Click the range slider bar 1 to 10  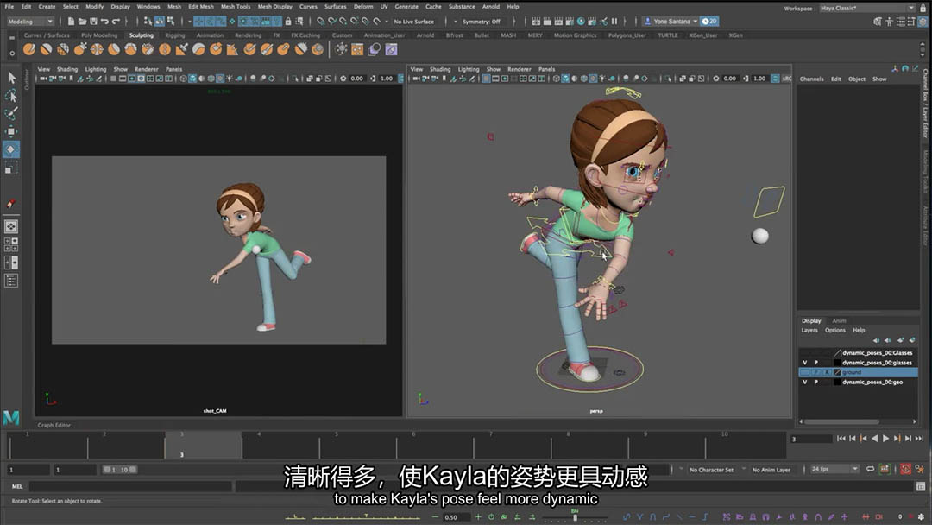pos(120,470)
